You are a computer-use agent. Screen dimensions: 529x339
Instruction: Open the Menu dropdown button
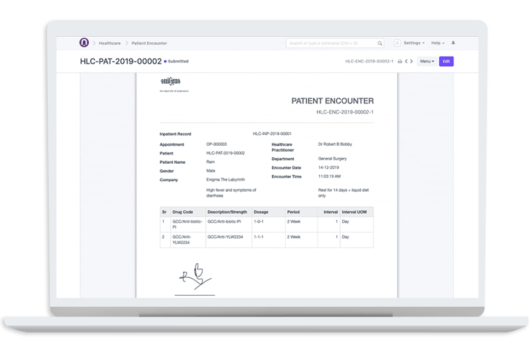(x=427, y=61)
